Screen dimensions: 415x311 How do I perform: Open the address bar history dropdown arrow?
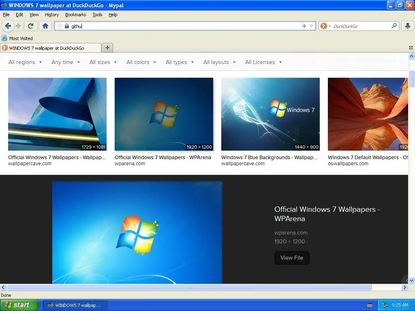coord(312,26)
